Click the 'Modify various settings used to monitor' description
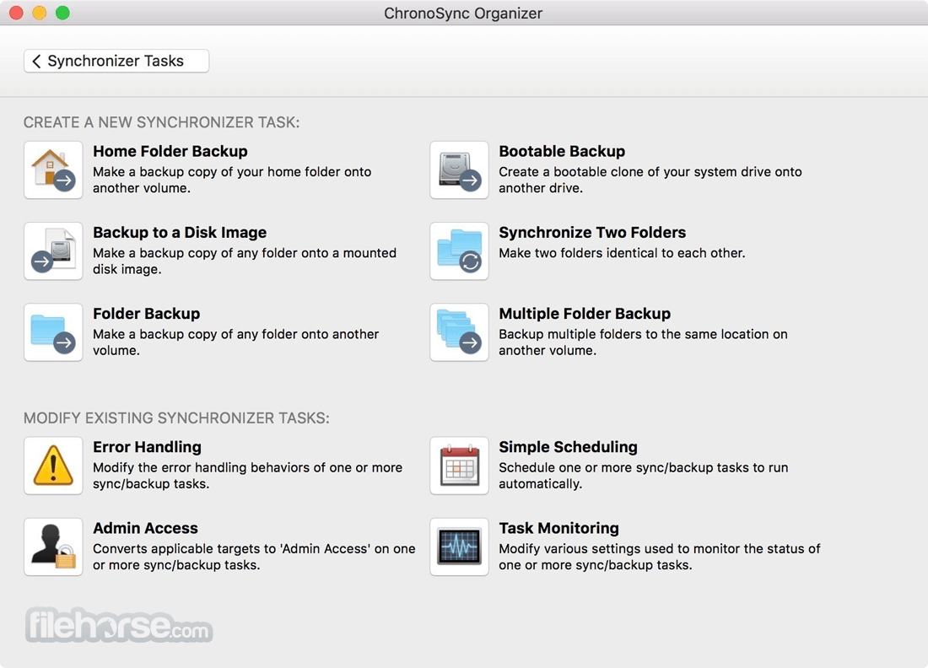Viewport: 928px width, 668px height. 660,557
